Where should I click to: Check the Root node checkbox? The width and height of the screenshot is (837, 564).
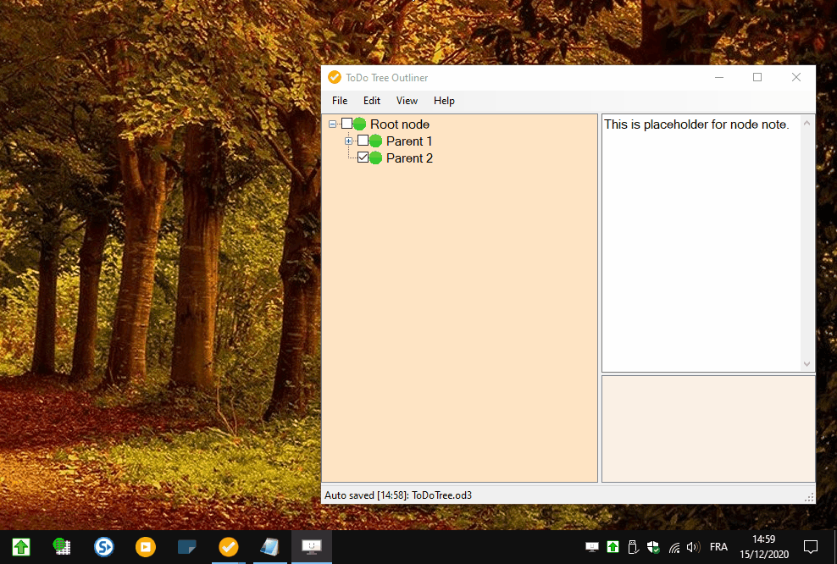click(347, 124)
